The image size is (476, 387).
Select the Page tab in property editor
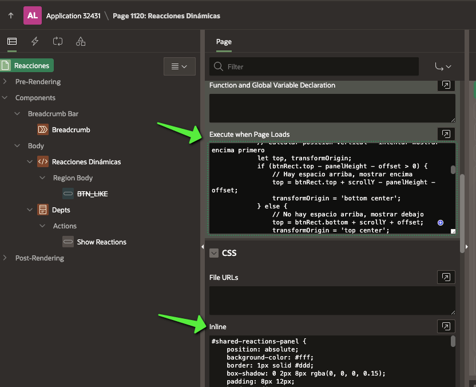[224, 42]
